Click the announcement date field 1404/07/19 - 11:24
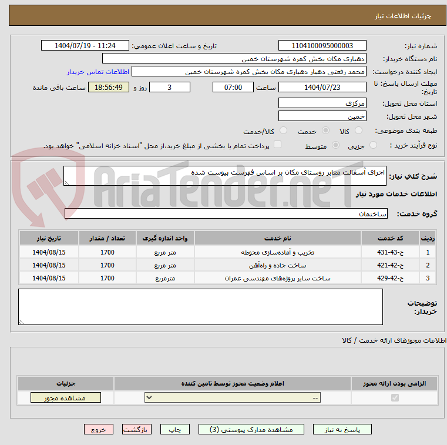 tap(85, 46)
